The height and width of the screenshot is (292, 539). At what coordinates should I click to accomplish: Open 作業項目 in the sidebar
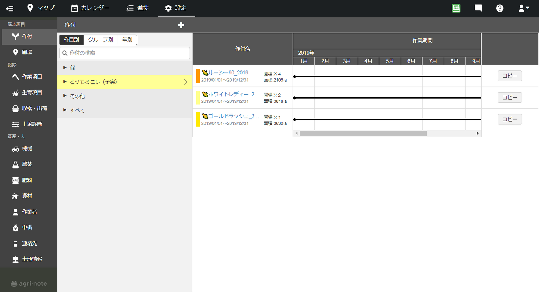pos(29,77)
